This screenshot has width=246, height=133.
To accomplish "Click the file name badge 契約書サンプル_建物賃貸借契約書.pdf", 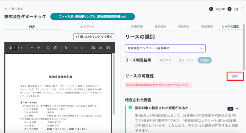I will pos(93,16).
